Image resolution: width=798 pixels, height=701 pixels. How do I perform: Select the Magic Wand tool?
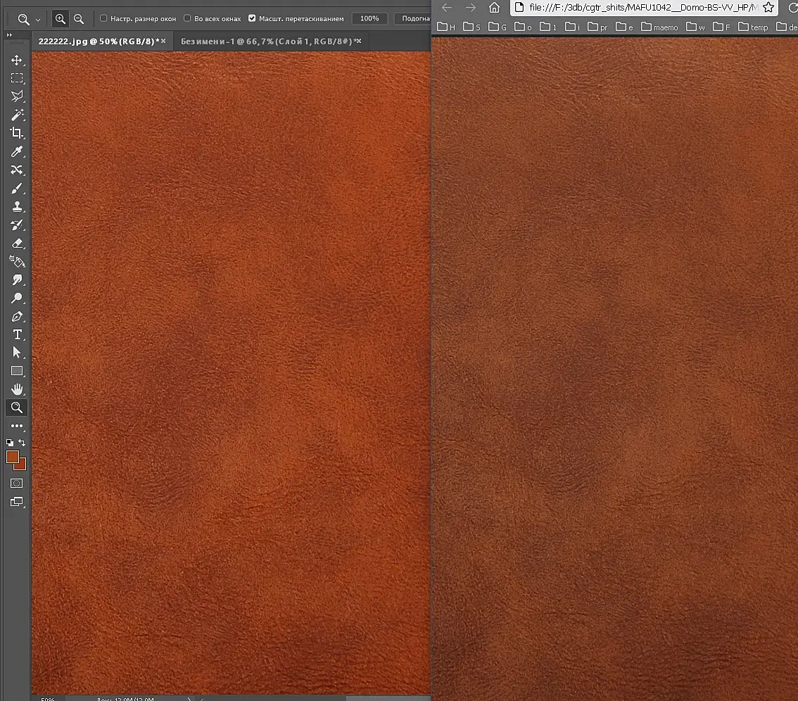17,115
